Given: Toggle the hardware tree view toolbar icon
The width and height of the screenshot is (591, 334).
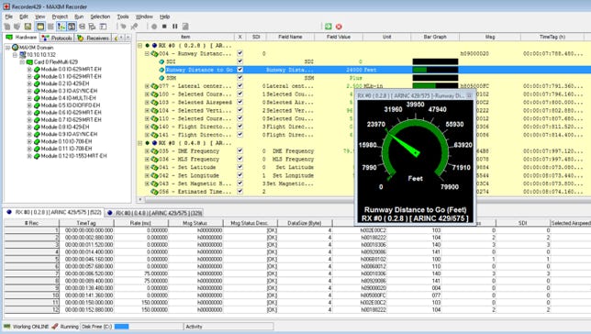Looking at the screenshot, I should [x=61, y=27].
